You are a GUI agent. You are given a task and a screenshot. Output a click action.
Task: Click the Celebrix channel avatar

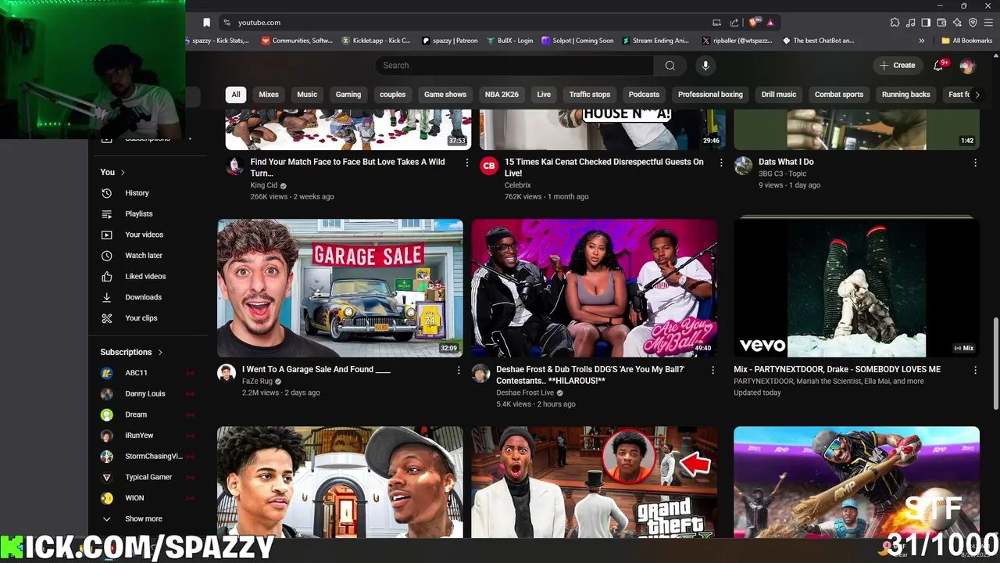[489, 166]
